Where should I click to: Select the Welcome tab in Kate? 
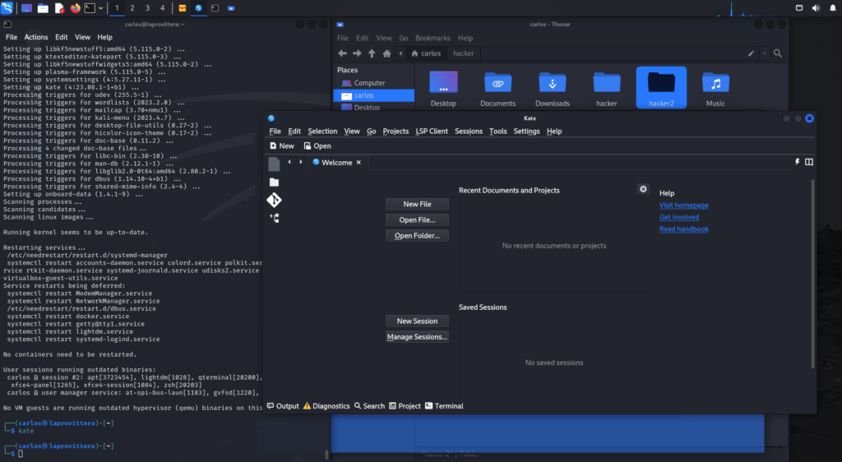(336, 162)
